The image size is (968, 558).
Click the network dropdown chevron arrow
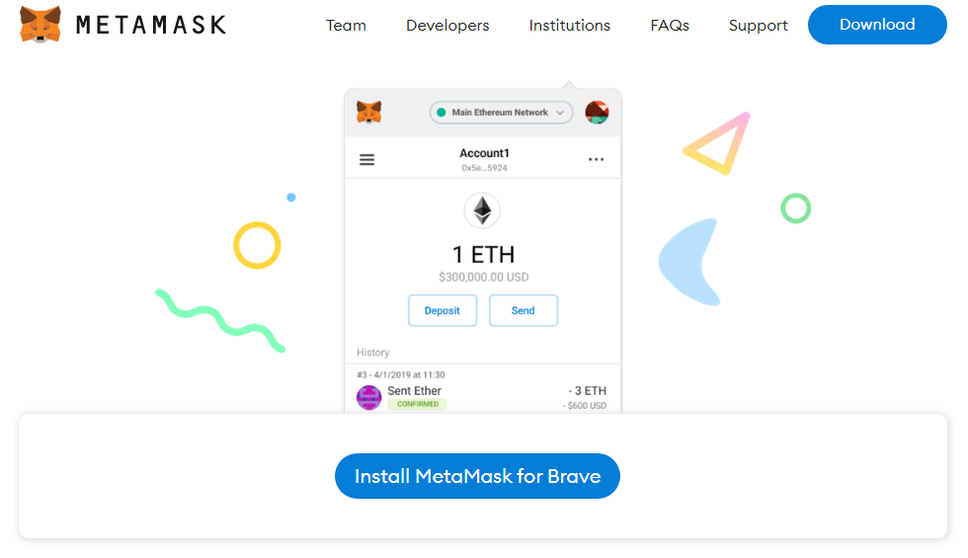click(x=560, y=113)
